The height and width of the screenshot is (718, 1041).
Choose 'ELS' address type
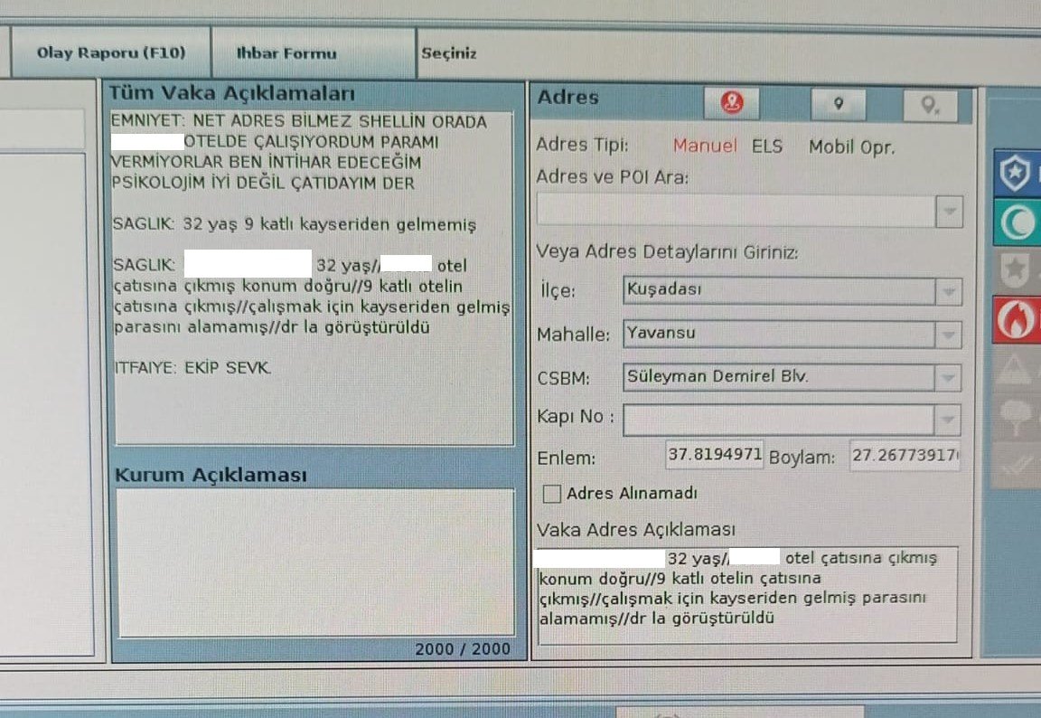pyautogui.click(x=767, y=146)
